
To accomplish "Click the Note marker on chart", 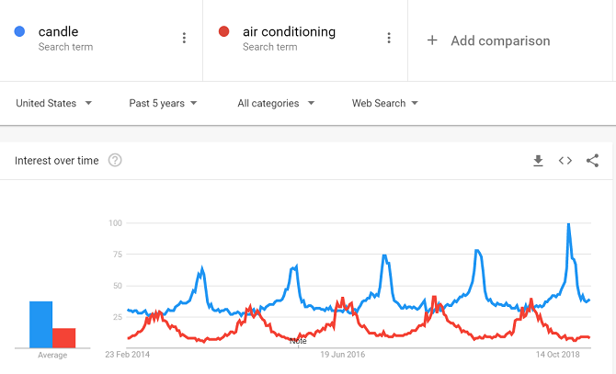I will [x=298, y=341].
